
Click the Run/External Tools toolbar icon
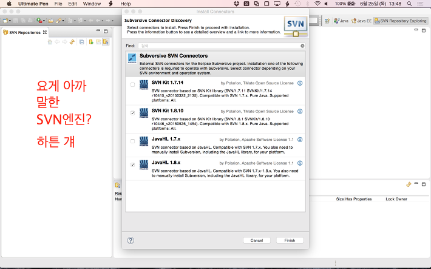pos(39,21)
